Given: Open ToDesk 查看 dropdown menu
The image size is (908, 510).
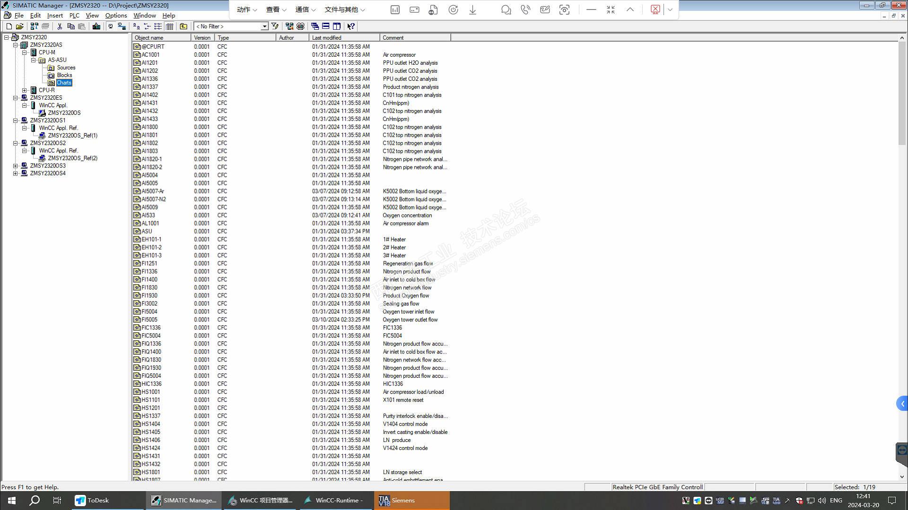Looking at the screenshot, I should click(276, 9).
